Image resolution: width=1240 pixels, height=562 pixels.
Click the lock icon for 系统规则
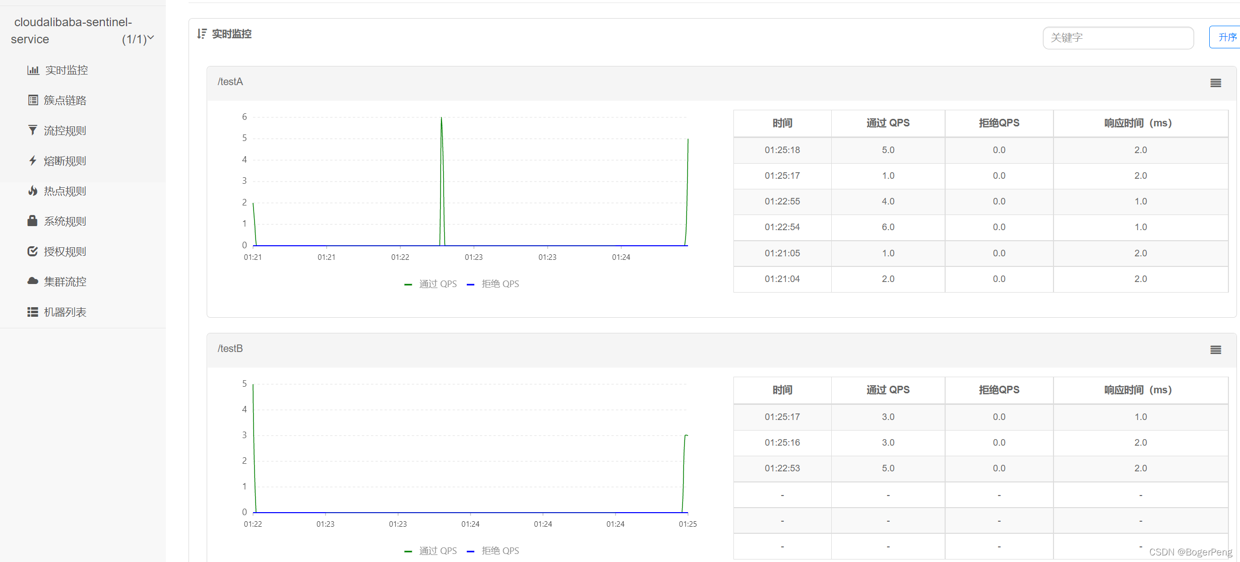point(33,221)
